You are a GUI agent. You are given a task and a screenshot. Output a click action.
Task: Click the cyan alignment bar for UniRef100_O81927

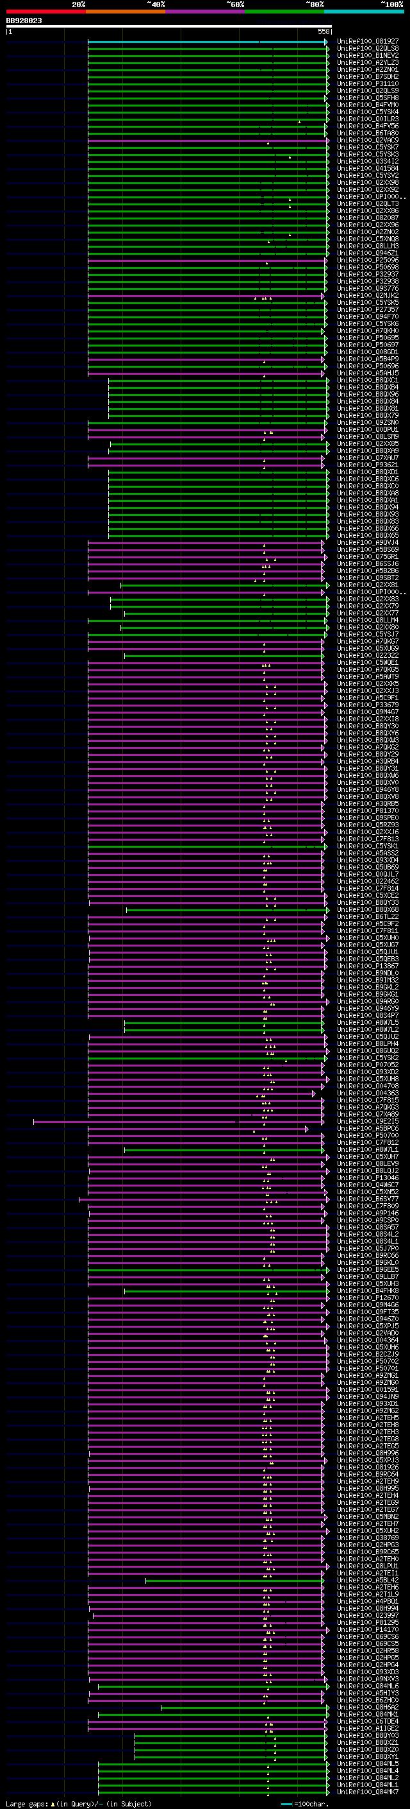tap(208, 42)
